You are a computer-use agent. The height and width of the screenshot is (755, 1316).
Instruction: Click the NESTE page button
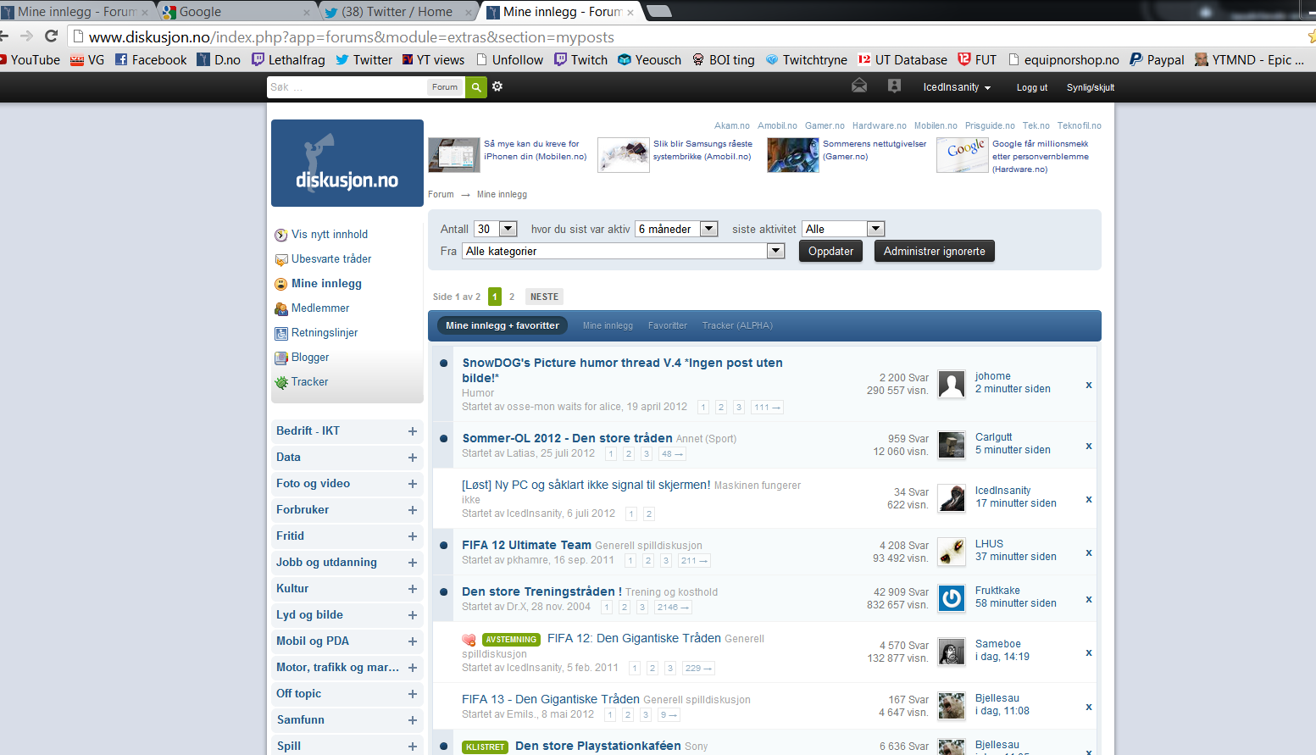[x=544, y=297]
